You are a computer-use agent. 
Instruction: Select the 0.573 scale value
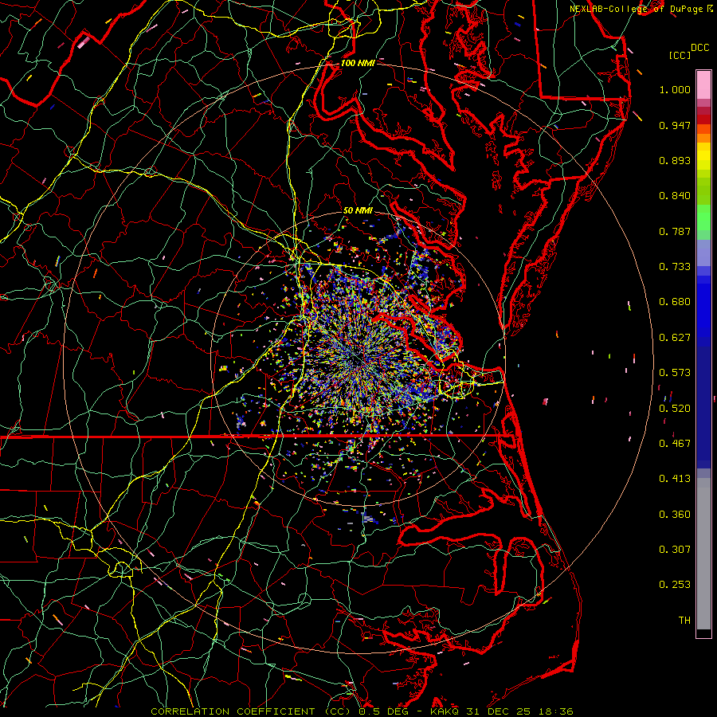[x=675, y=373]
